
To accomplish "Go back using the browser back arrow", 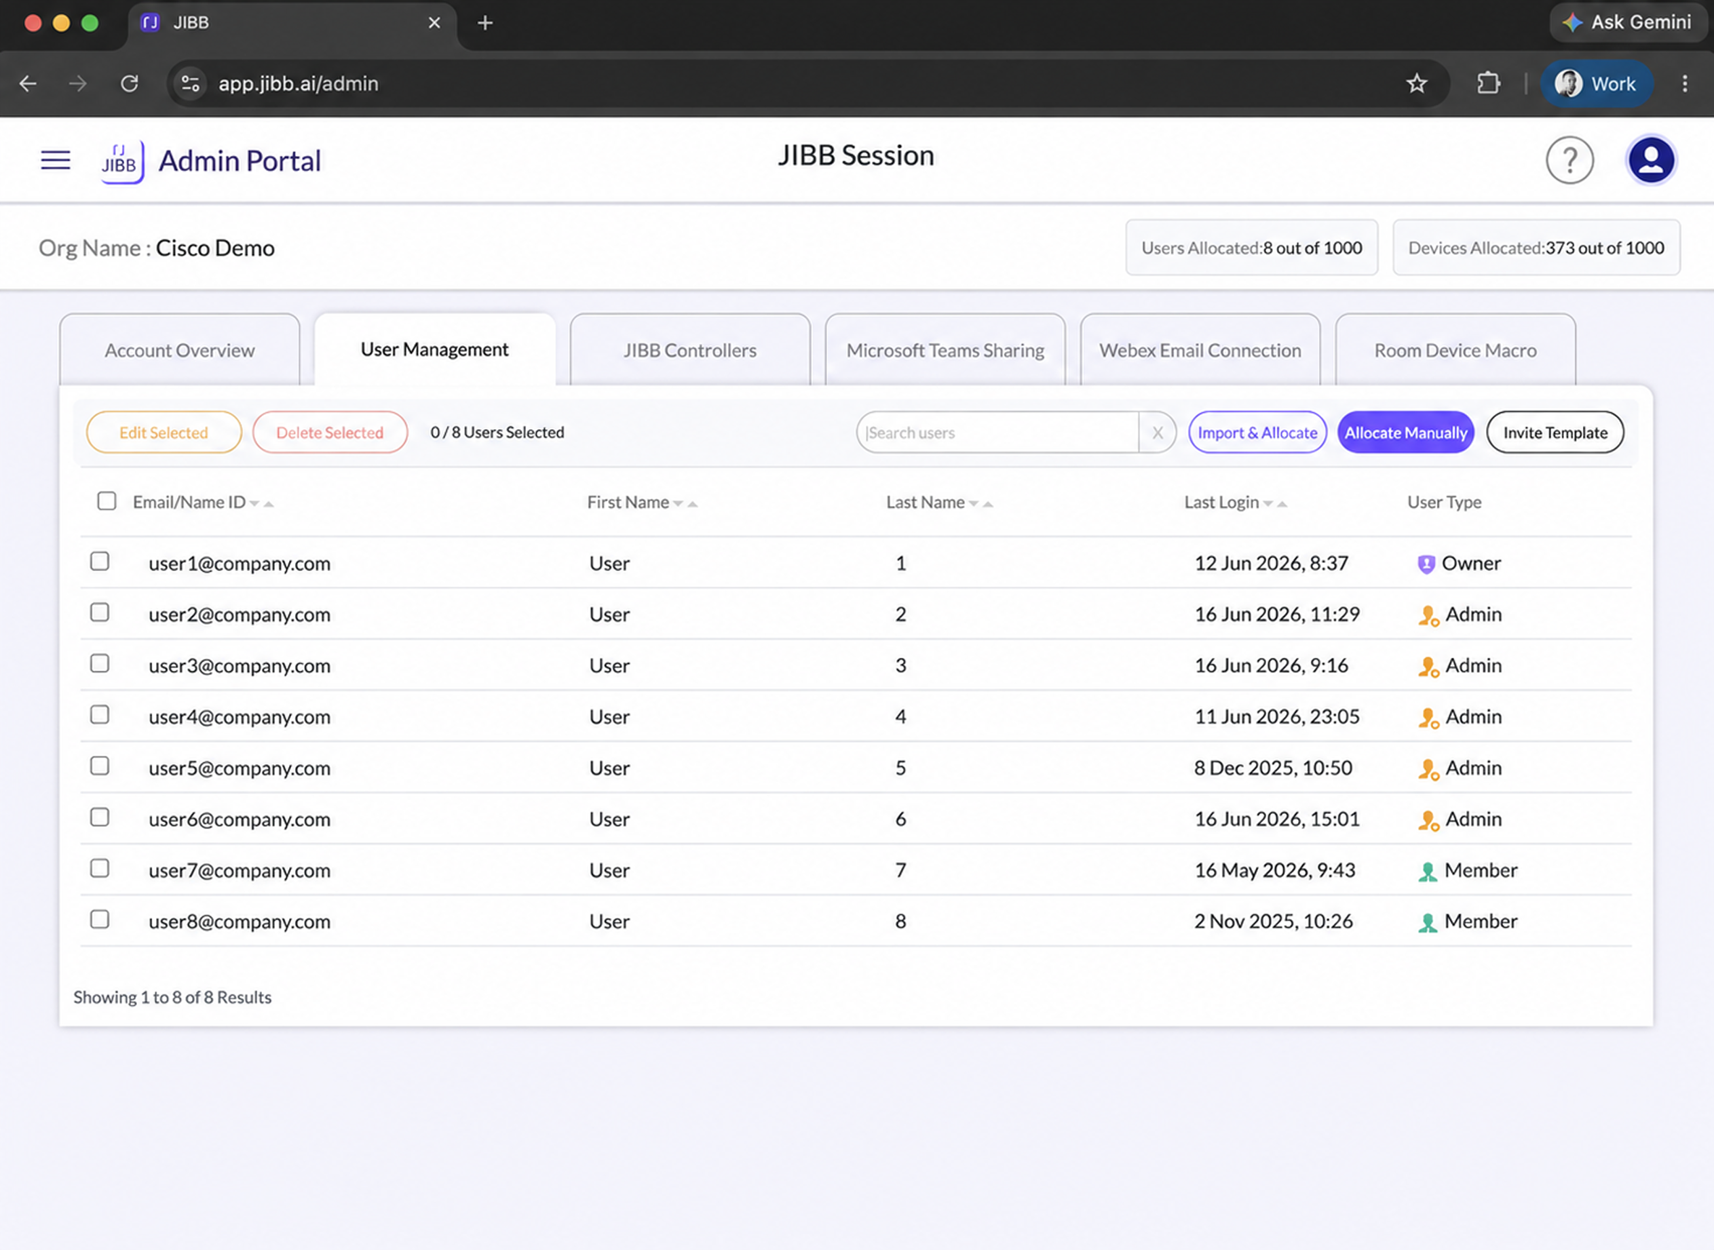I will (28, 83).
